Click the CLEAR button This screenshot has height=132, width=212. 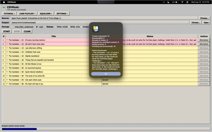click(x=27, y=31)
